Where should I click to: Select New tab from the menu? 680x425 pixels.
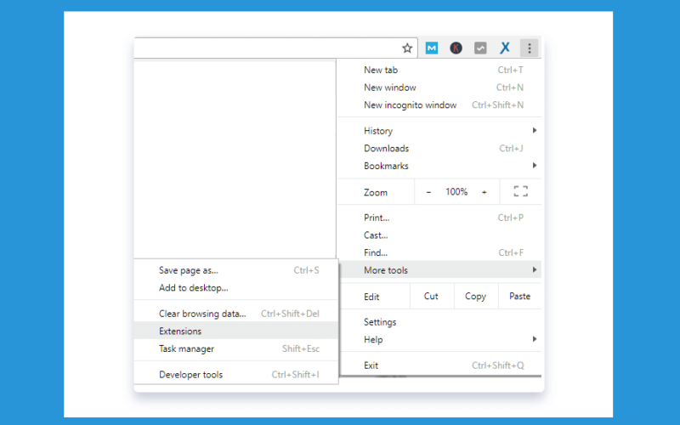click(x=439, y=70)
